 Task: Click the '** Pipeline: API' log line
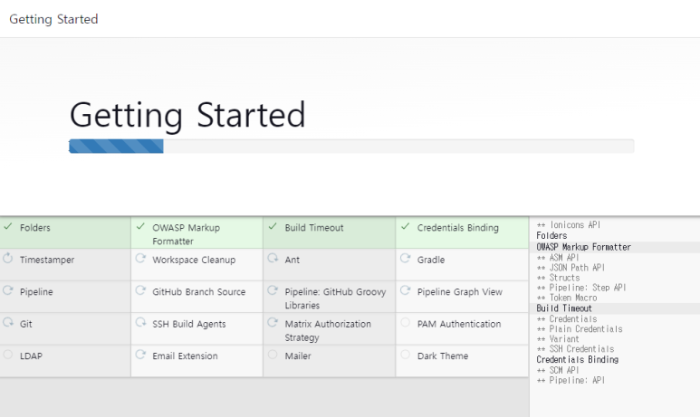[571, 381]
